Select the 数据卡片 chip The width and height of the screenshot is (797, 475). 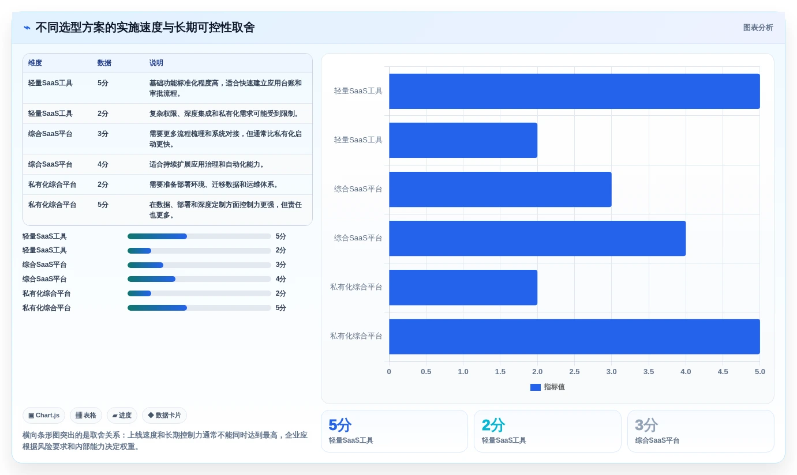[164, 415]
